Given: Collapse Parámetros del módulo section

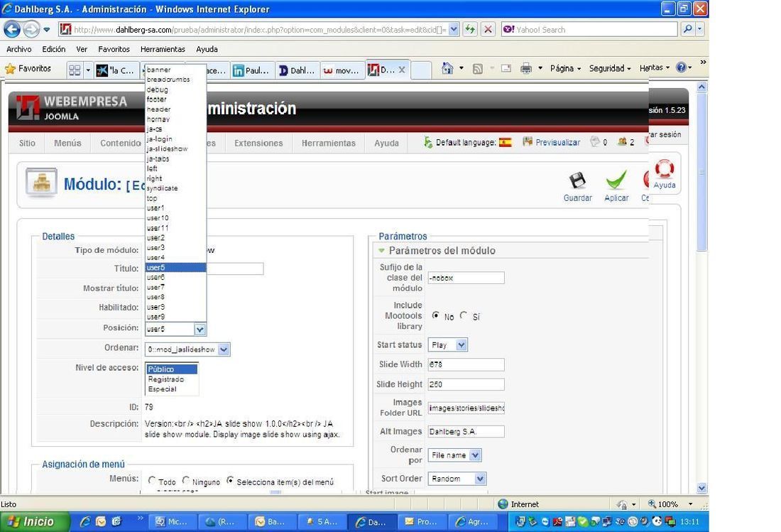Looking at the screenshot, I should pyautogui.click(x=381, y=251).
